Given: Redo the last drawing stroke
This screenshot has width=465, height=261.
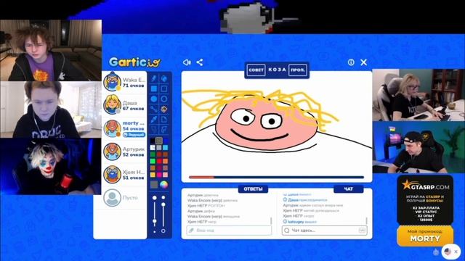Looking at the screenshot, I should click(x=163, y=129).
